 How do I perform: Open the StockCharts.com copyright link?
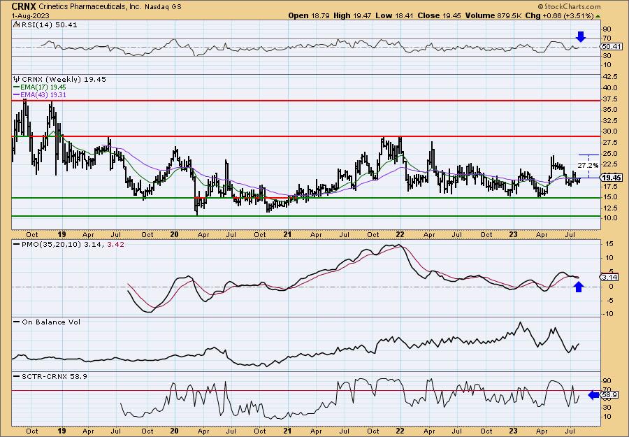tap(569, 6)
